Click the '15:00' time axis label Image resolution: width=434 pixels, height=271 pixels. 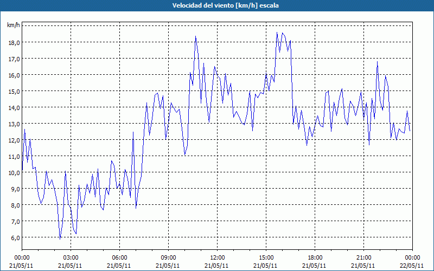266,258
